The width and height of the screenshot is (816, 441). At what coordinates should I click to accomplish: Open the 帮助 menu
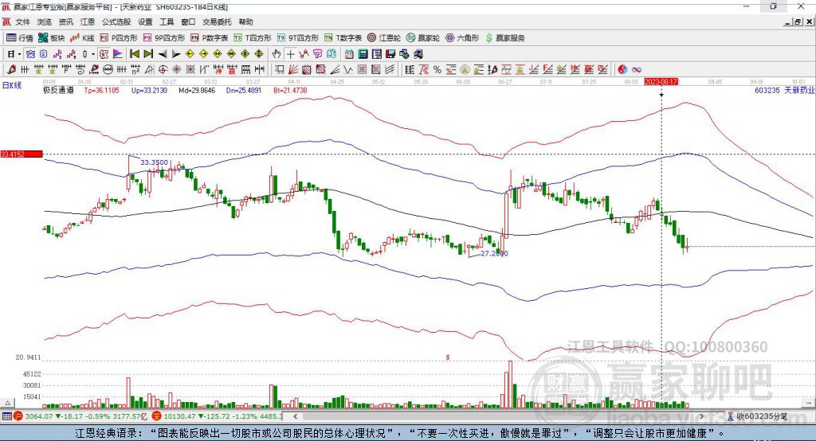245,21
